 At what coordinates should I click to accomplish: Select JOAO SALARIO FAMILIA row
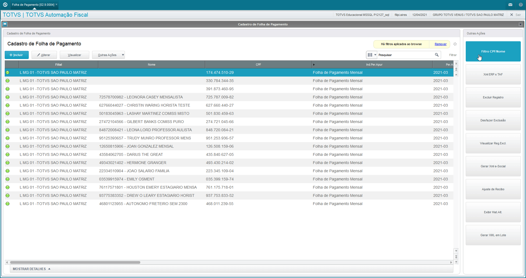coord(229,171)
